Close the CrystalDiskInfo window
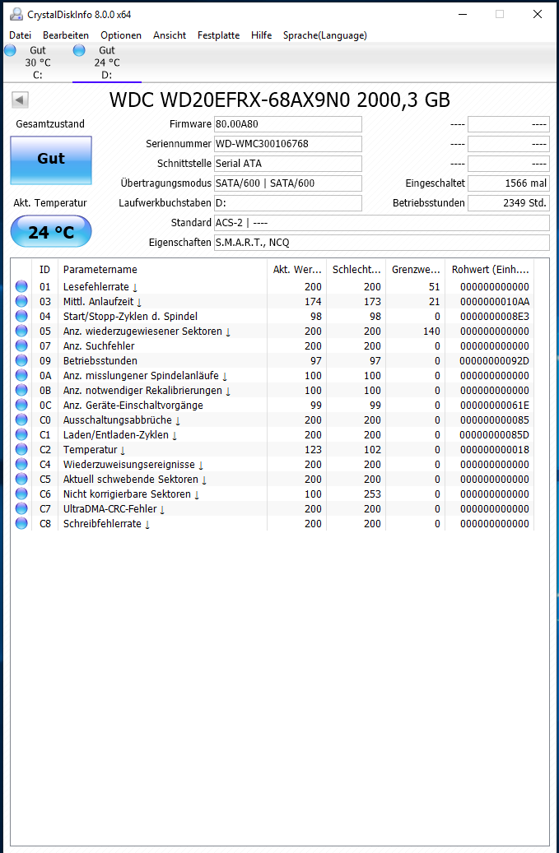 [538, 15]
